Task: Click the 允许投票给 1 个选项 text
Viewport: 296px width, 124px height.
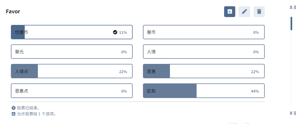Action: (x=36, y=114)
